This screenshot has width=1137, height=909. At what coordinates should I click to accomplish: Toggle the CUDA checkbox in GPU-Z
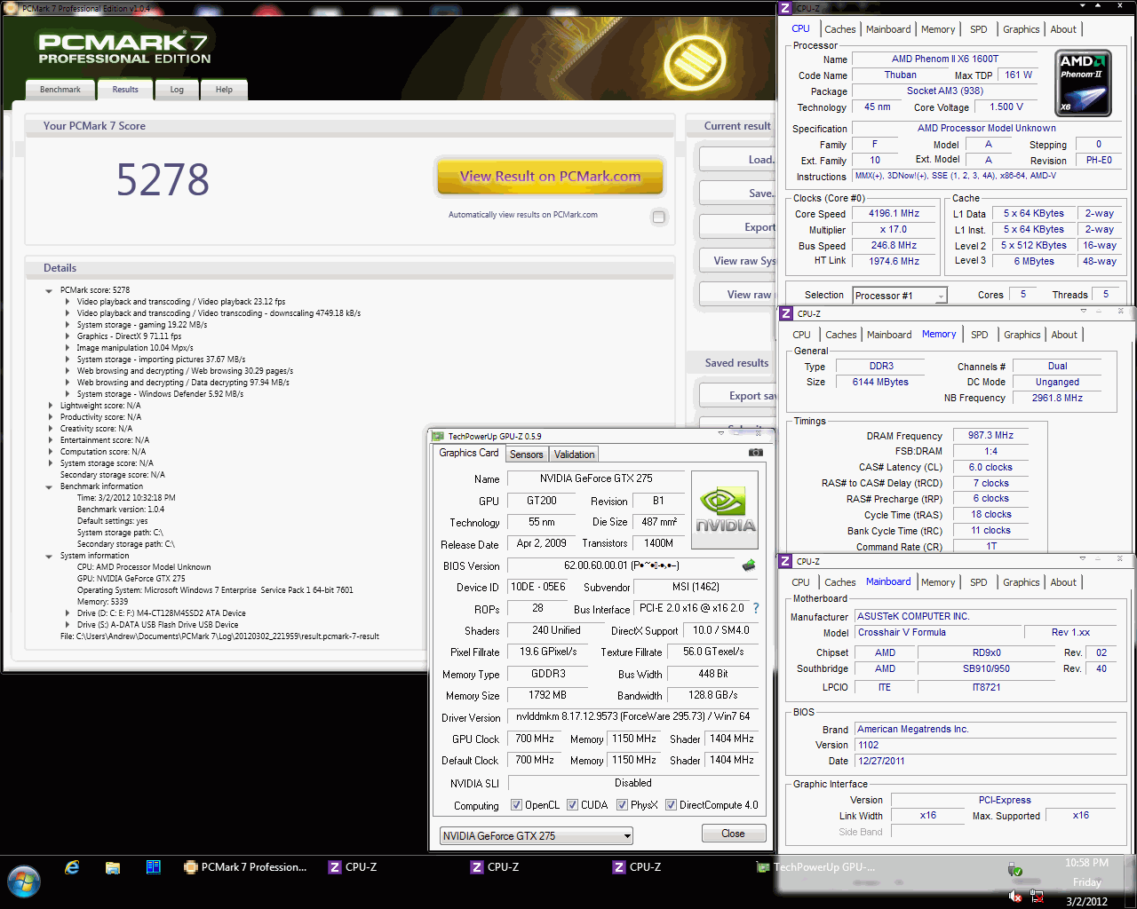[572, 805]
